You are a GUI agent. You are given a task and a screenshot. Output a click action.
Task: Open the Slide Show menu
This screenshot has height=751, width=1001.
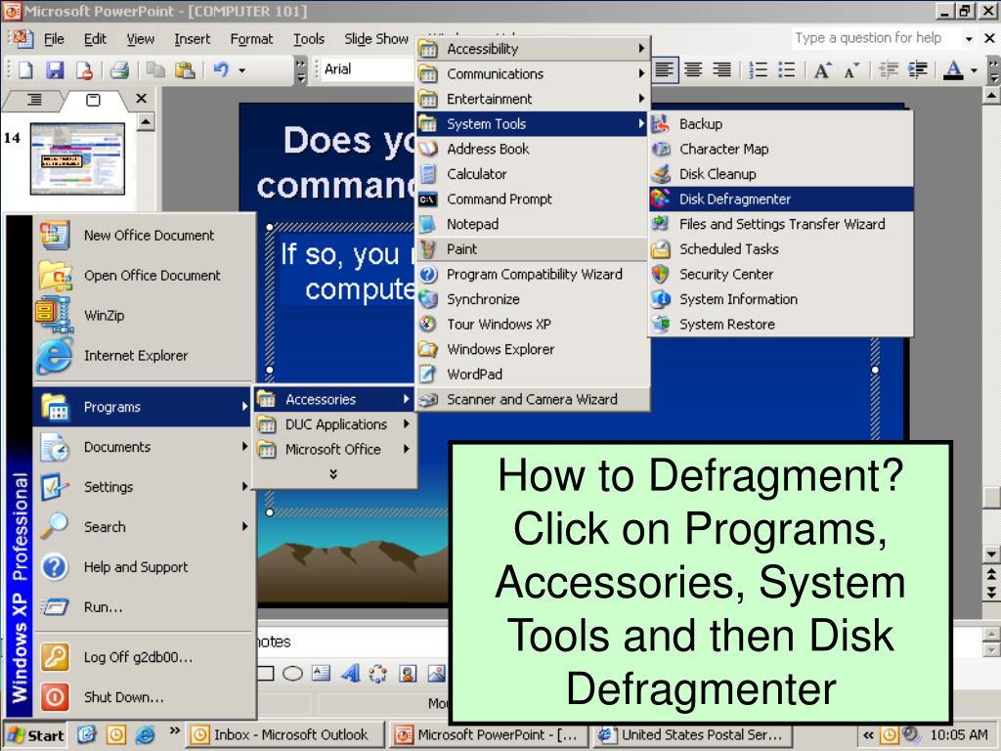point(376,39)
